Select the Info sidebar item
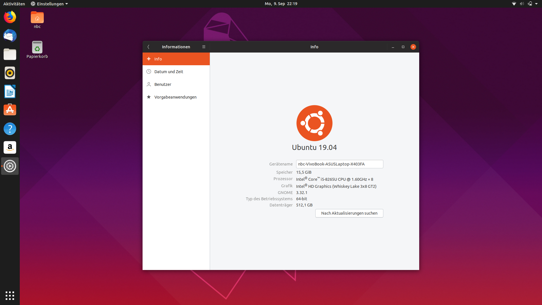 tap(176, 59)
